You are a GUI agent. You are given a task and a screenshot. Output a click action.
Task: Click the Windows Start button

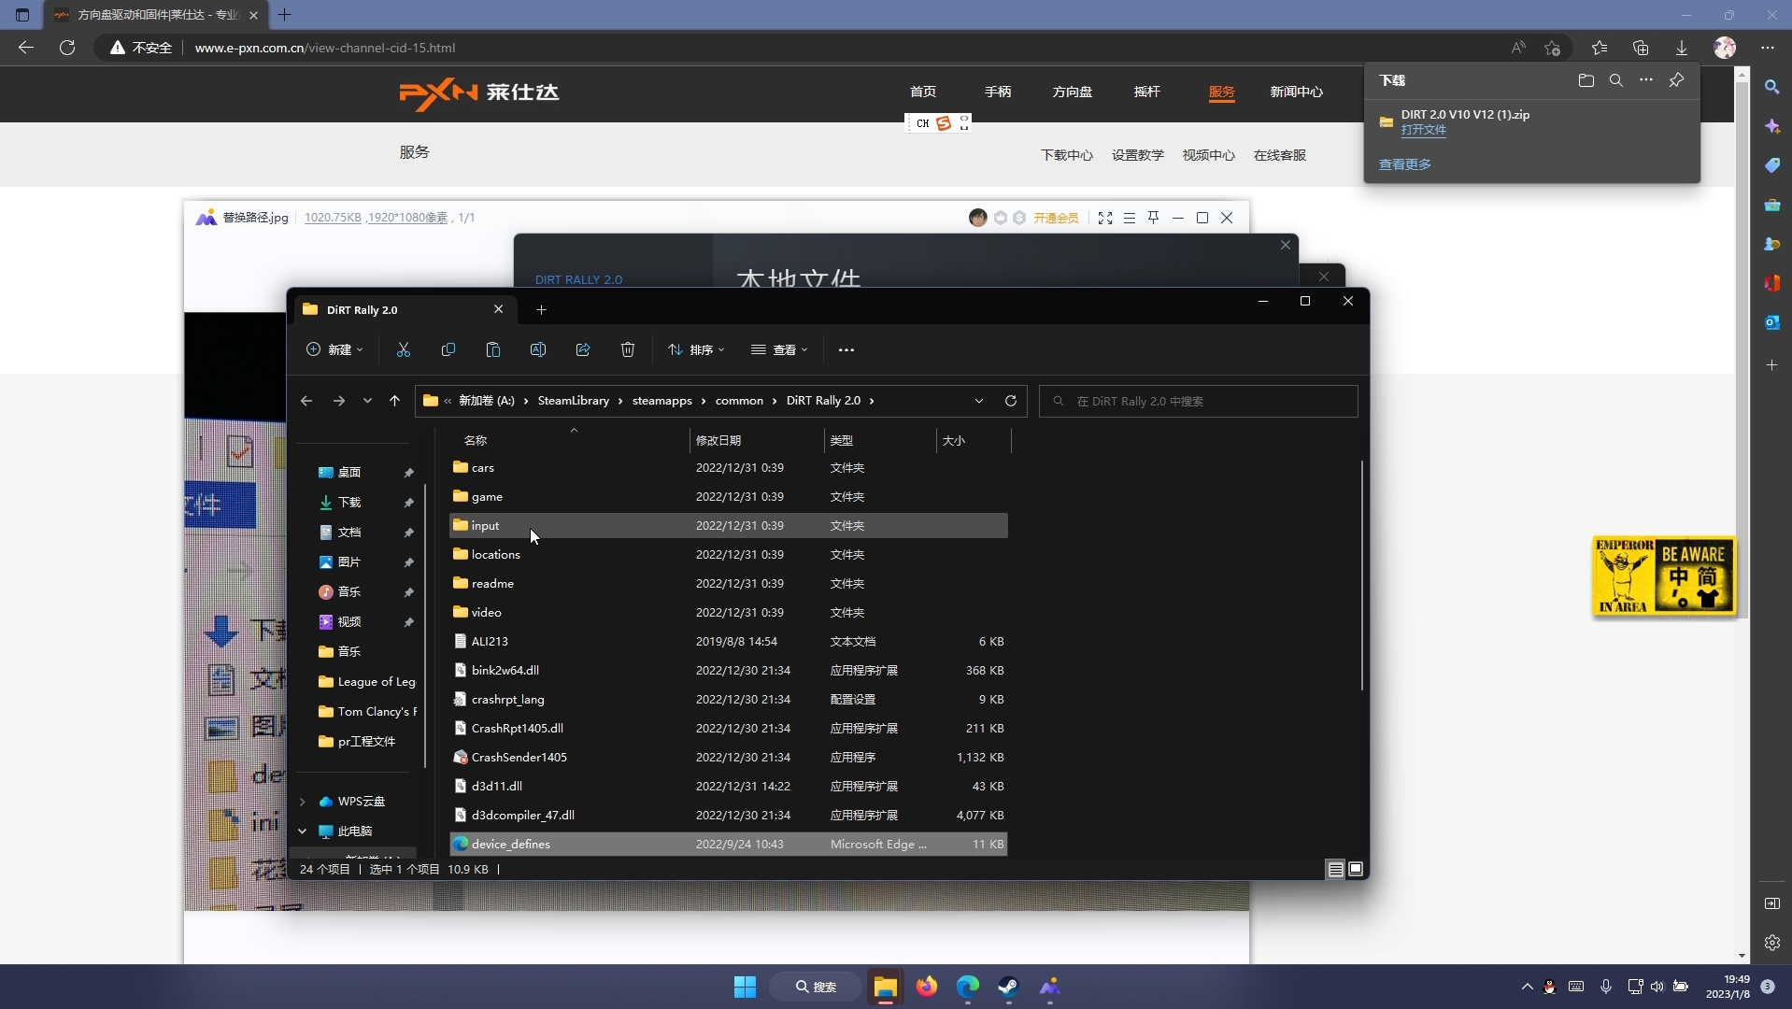pos(745,987)
